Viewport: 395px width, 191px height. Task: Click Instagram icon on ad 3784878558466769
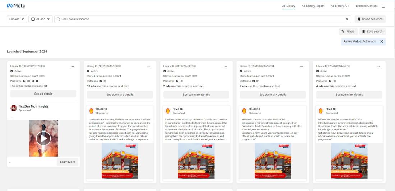[x=334, y=81]
